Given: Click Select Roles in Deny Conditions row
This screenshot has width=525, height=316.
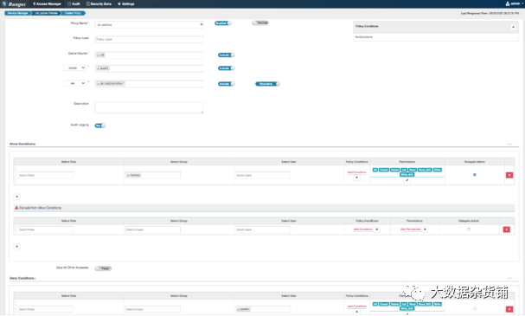Looking at the screenshot, I should [46, 309].
